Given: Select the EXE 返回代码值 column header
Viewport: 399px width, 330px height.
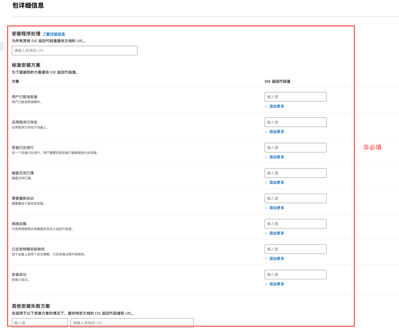Looking at the screenshot, I should (x=277, y=81).
